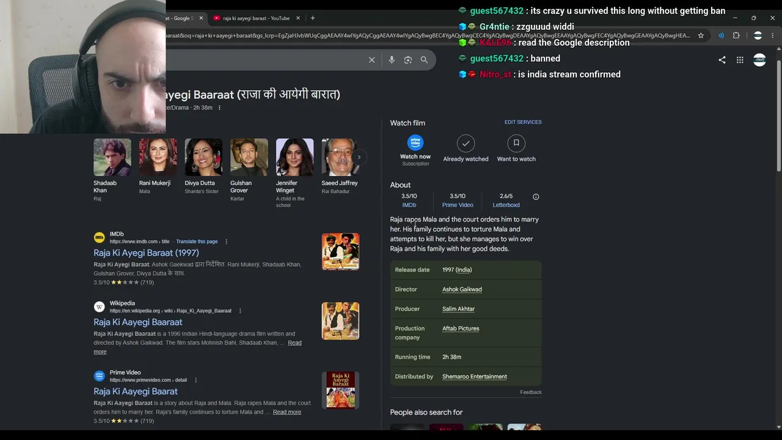Click the Watch film section heading

coord(407,123)
